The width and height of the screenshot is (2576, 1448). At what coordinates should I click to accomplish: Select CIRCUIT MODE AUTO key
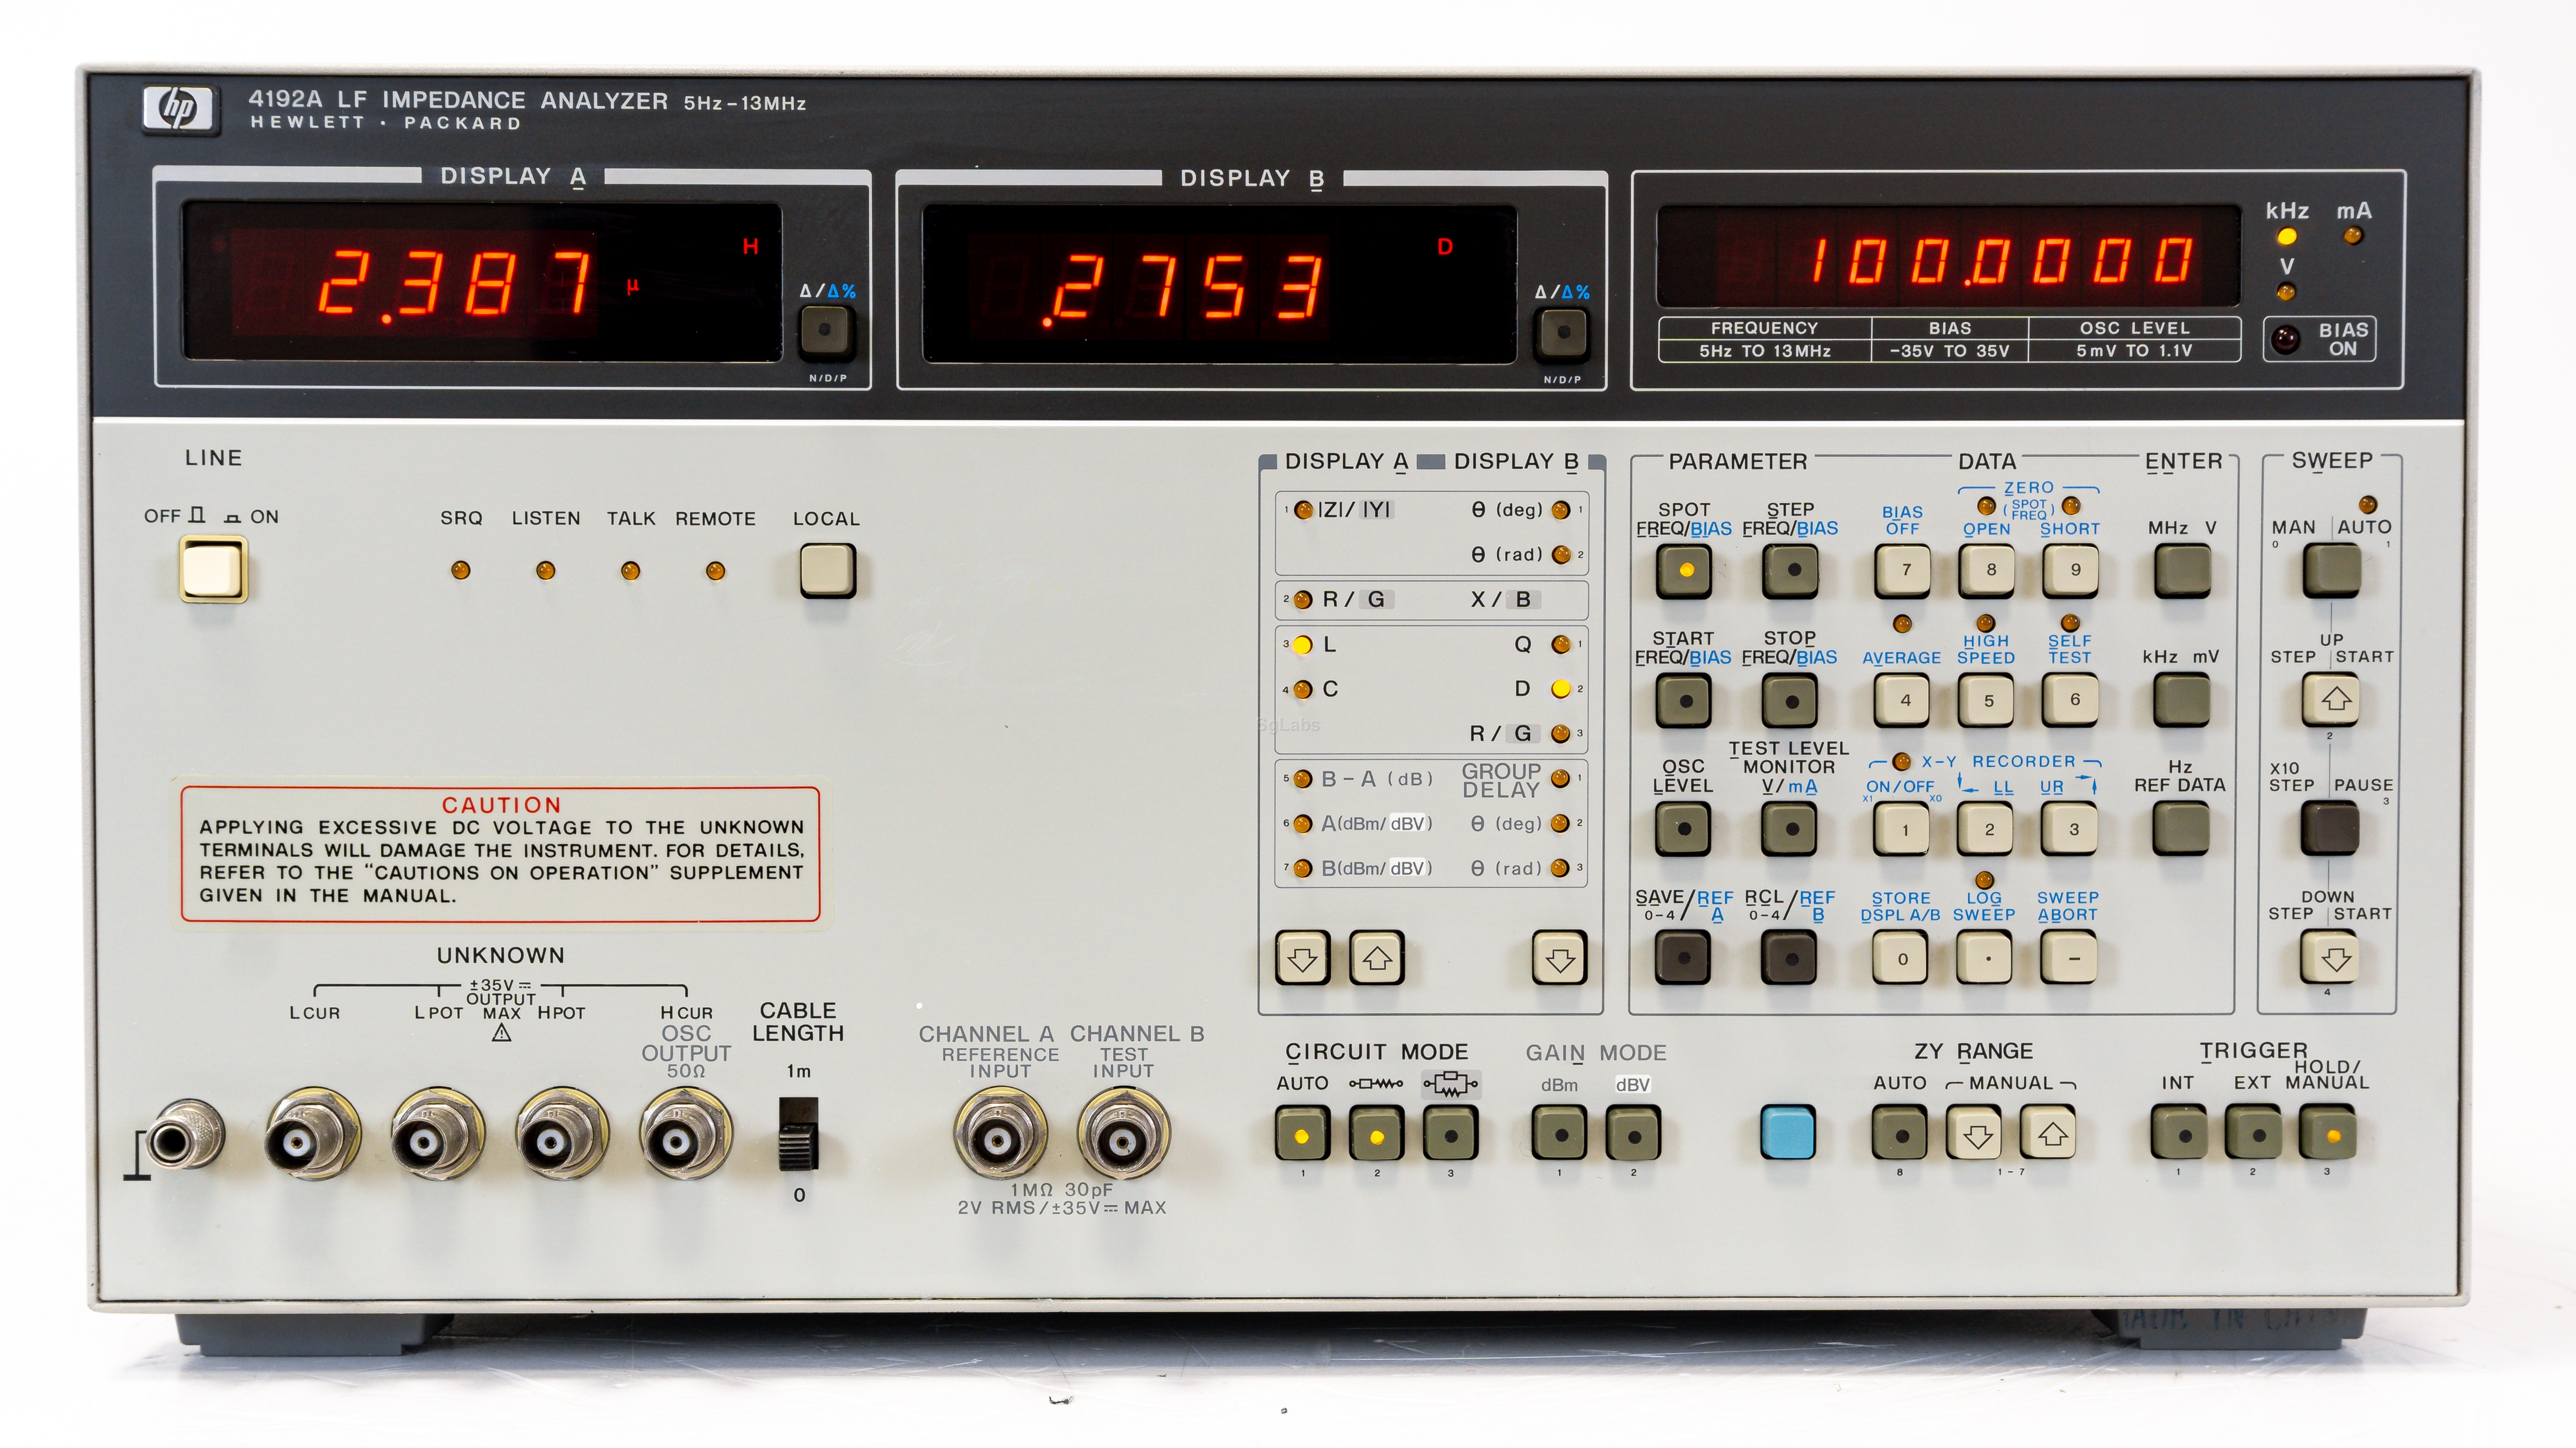1303,1134
